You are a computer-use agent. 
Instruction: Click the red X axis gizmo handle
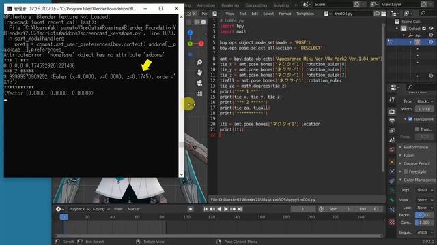pos(201,44)
